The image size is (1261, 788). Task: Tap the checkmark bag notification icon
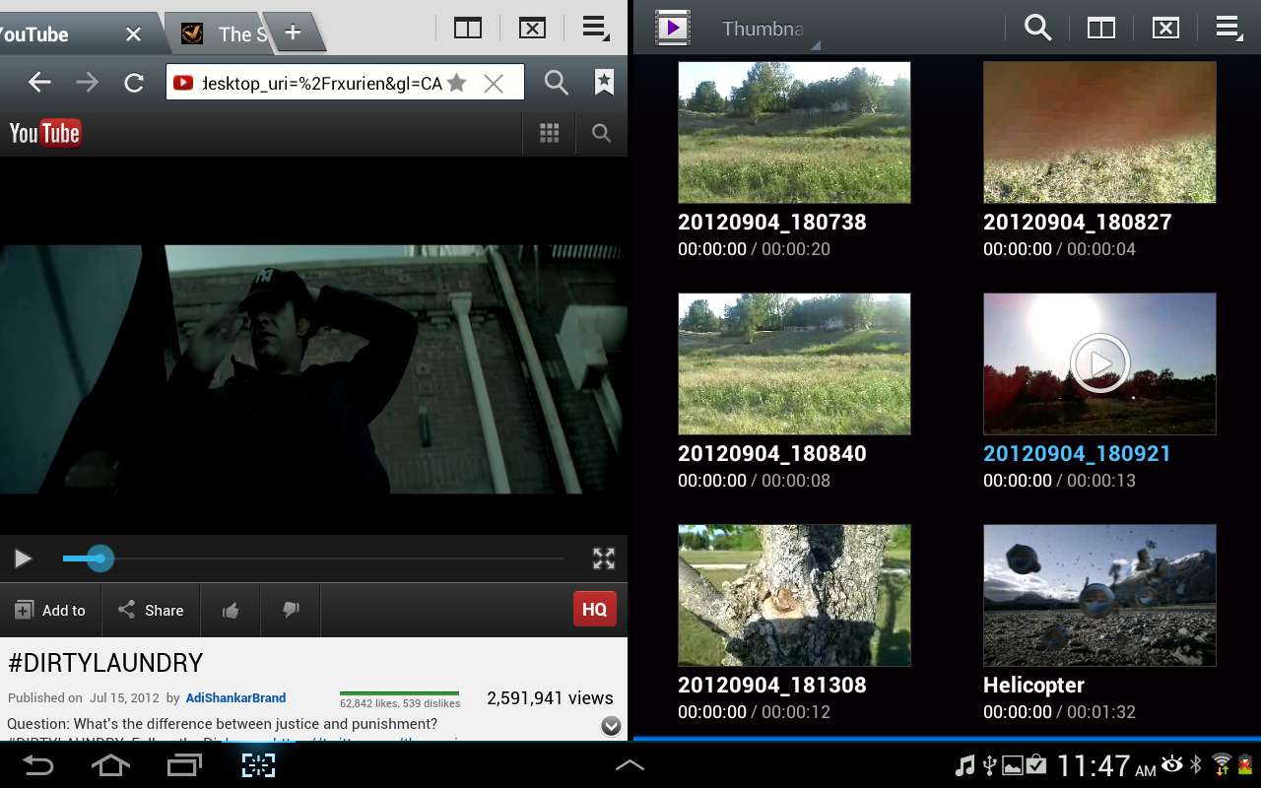[1036, 764]
